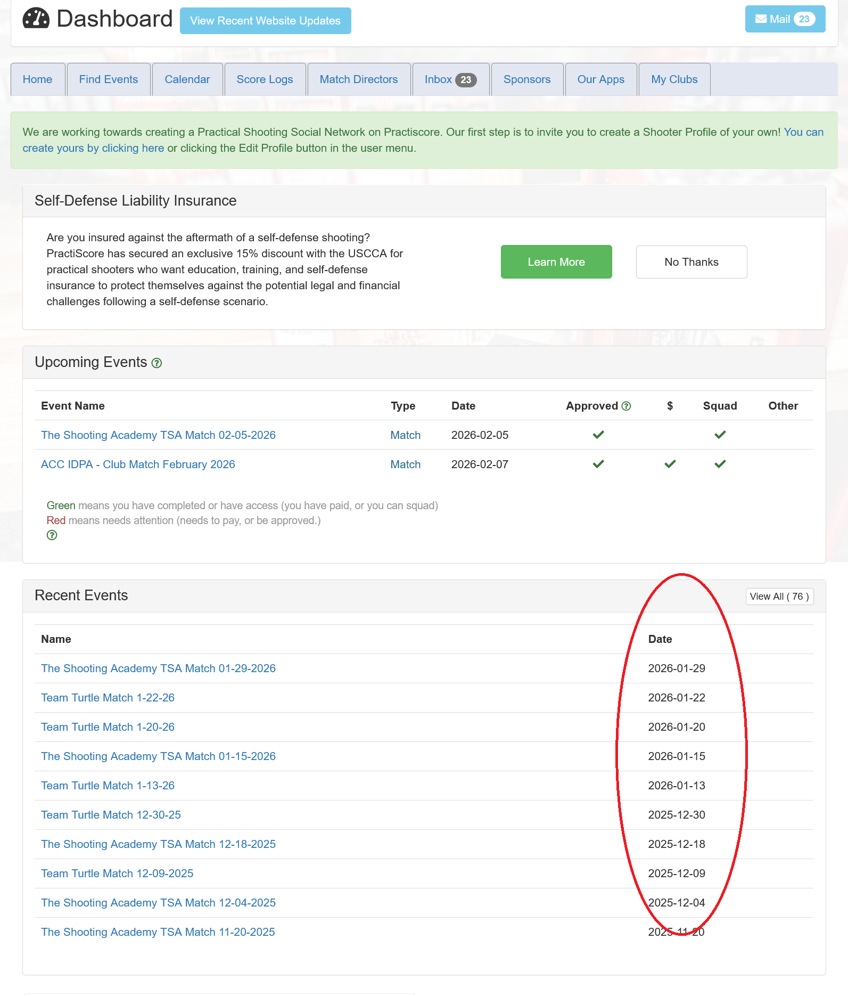Click the create your profile link in banner

(x=93, y=149)
